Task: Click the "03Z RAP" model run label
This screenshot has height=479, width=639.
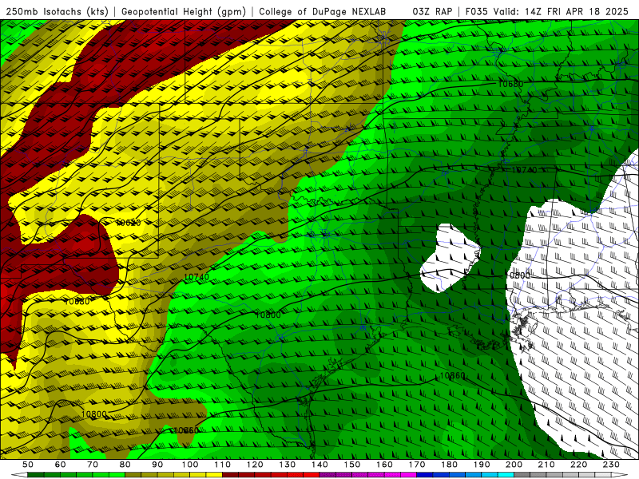Action: point(432,12)
